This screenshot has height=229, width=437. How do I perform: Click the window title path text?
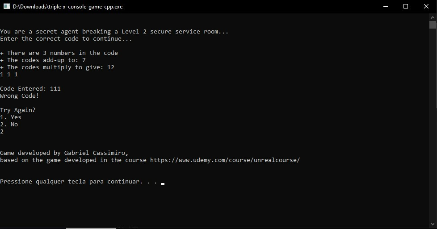(67, 7)
